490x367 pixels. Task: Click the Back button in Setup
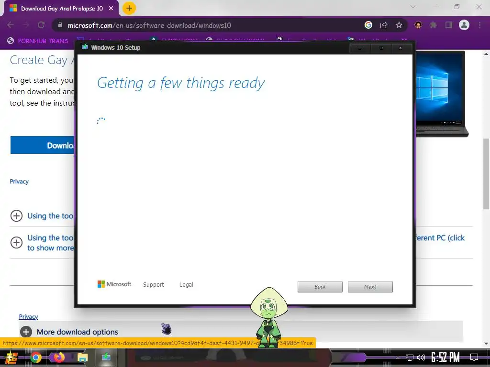pos(320,287)
